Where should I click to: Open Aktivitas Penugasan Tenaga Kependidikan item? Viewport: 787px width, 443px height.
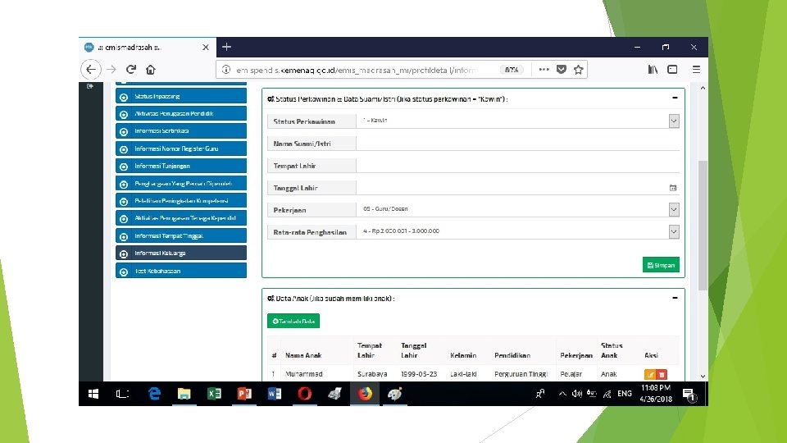(x=181, y=218)
